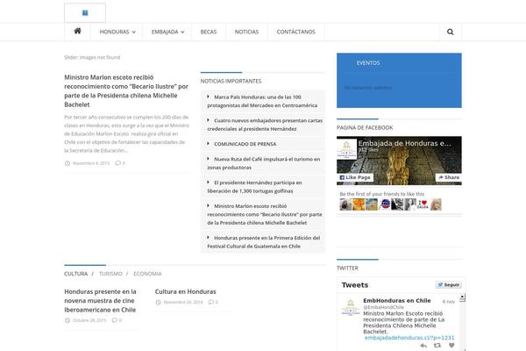
Task: Open Cuatro nuevos embajadores presentan cartas link
Action: (x=265, y=125)
